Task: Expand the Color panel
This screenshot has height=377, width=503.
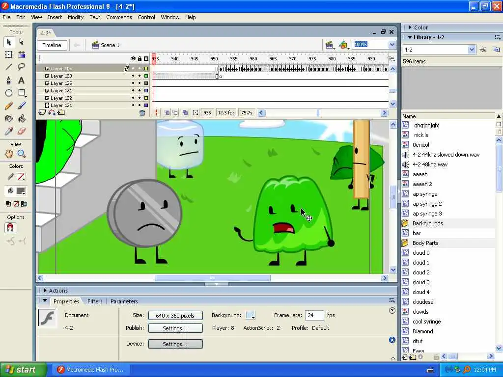Action: pos(410,27)
